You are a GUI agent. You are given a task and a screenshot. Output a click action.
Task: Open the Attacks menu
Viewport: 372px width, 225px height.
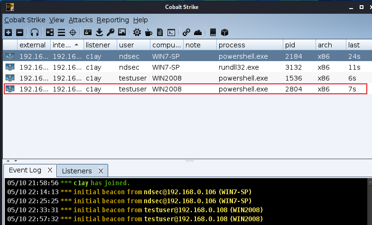81,20
